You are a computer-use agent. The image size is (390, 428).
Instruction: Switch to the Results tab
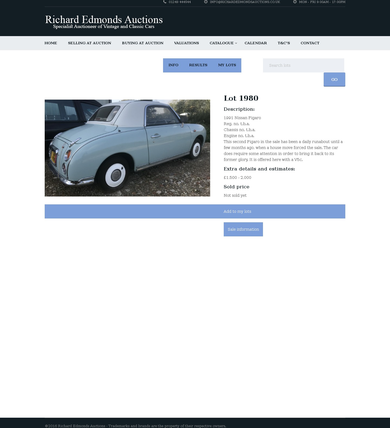(198, 65)
